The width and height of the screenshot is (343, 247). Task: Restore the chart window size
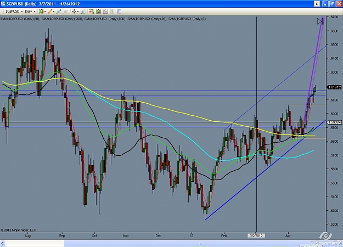coord(332,4)
